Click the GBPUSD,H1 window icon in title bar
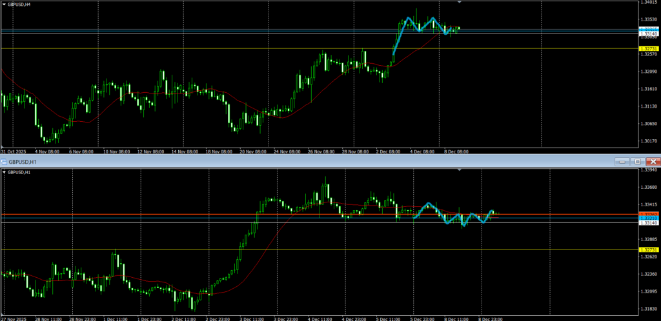Screen dimensions: 661x321 (4, 161)
